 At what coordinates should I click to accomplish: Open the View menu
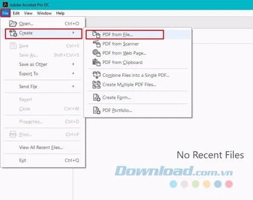[28, 13]
